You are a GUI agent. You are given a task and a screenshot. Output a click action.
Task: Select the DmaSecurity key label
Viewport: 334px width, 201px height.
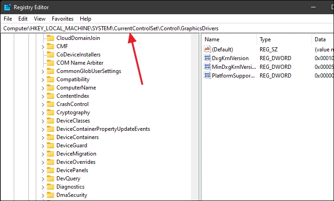72,195
